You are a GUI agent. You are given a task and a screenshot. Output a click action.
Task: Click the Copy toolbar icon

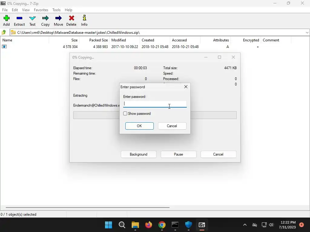45,18
